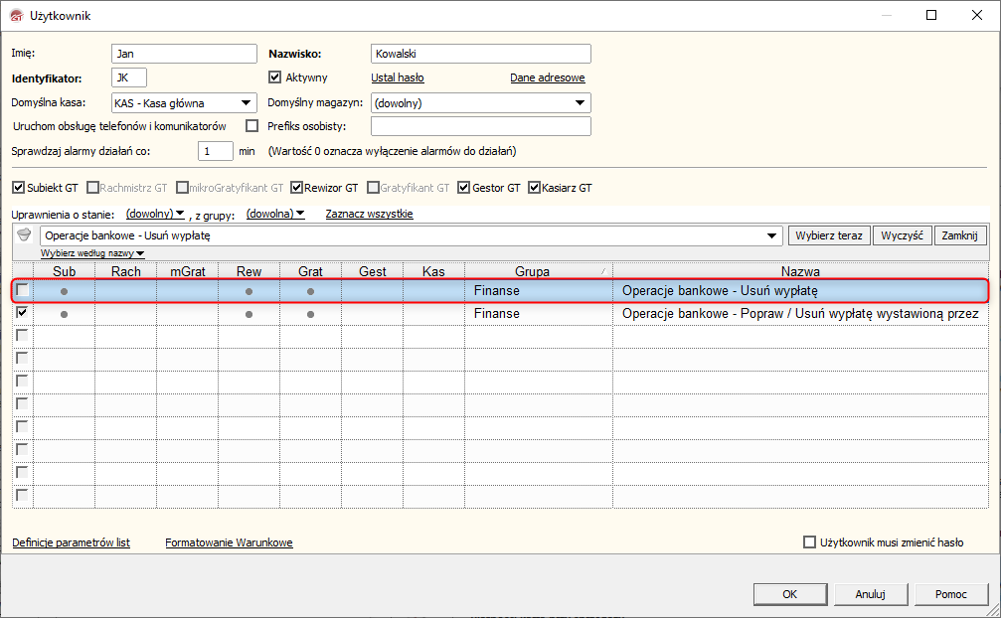Screen dimensions: 1001x618
Task: Confirm the dialog with the OK button
Action: click(789, 594)
